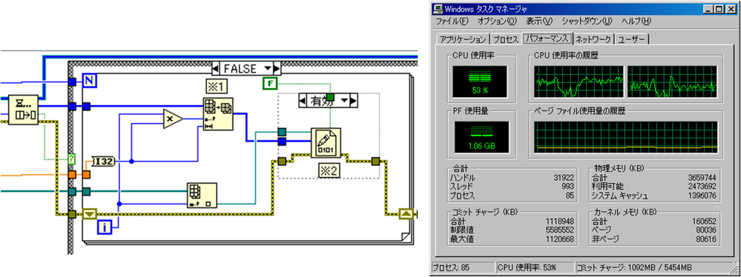Image resolution: width=741 pixels, height=277 pixels.
Task: Click the スレッド value 993
Action: pyautogui.click(x=567, y=187)
